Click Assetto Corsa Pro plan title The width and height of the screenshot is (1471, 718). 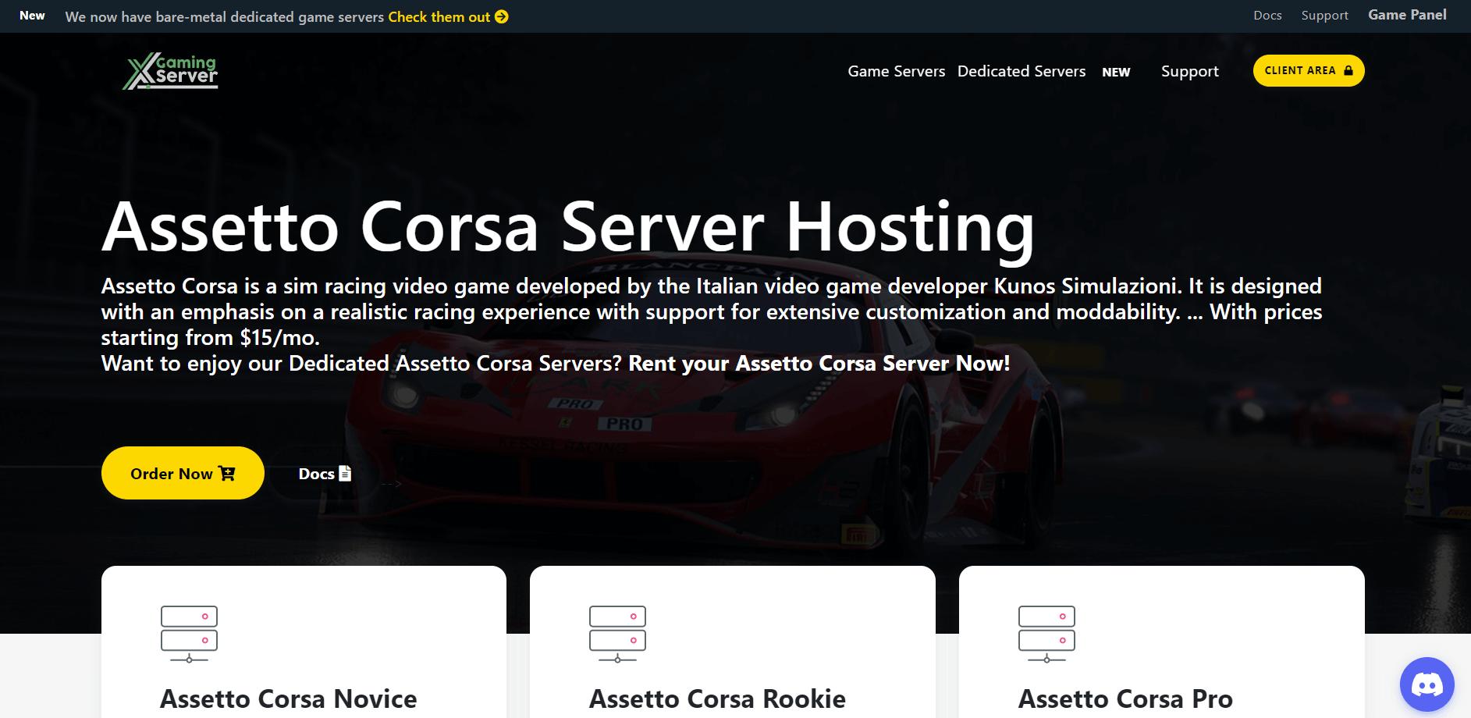click(1125, 698)
